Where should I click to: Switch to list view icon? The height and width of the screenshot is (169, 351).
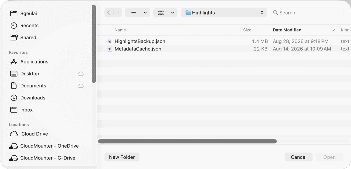tap(133, 13)
